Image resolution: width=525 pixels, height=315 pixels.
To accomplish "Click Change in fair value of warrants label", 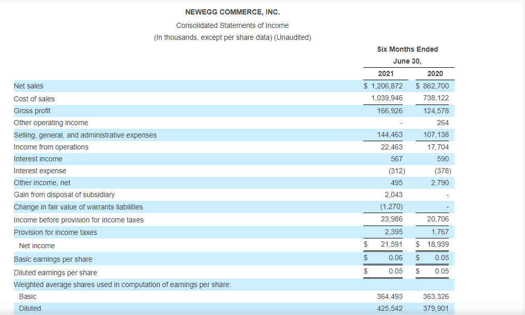I will point(78,207).
